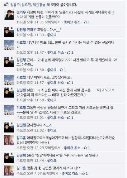127x178 pixels.
Task: Toggle 좋아요 취소 on 기호필's 11:57 comment
Action: click(x=55, y=83)
